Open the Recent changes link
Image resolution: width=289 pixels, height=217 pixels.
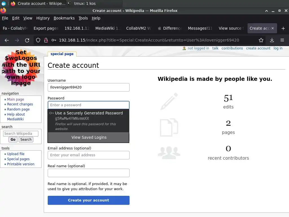(x=20, y=104)
